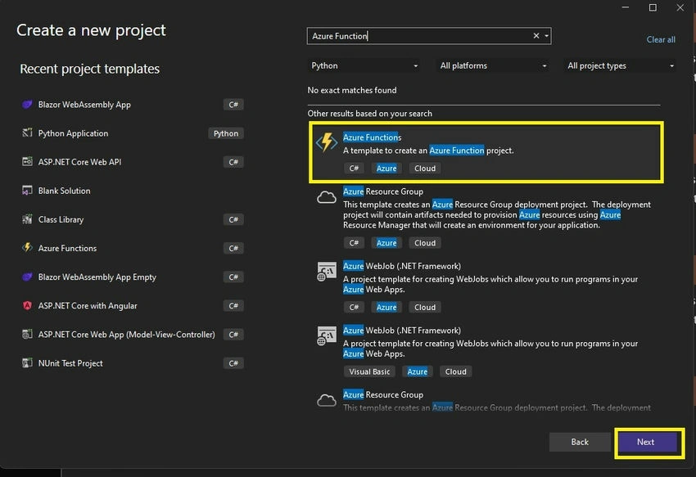Click the Back button
The image size is (696, 477).
pyautogui.click(x=579, y=442)
